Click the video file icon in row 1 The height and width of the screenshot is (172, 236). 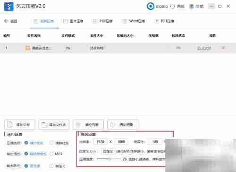coord(28,48)
